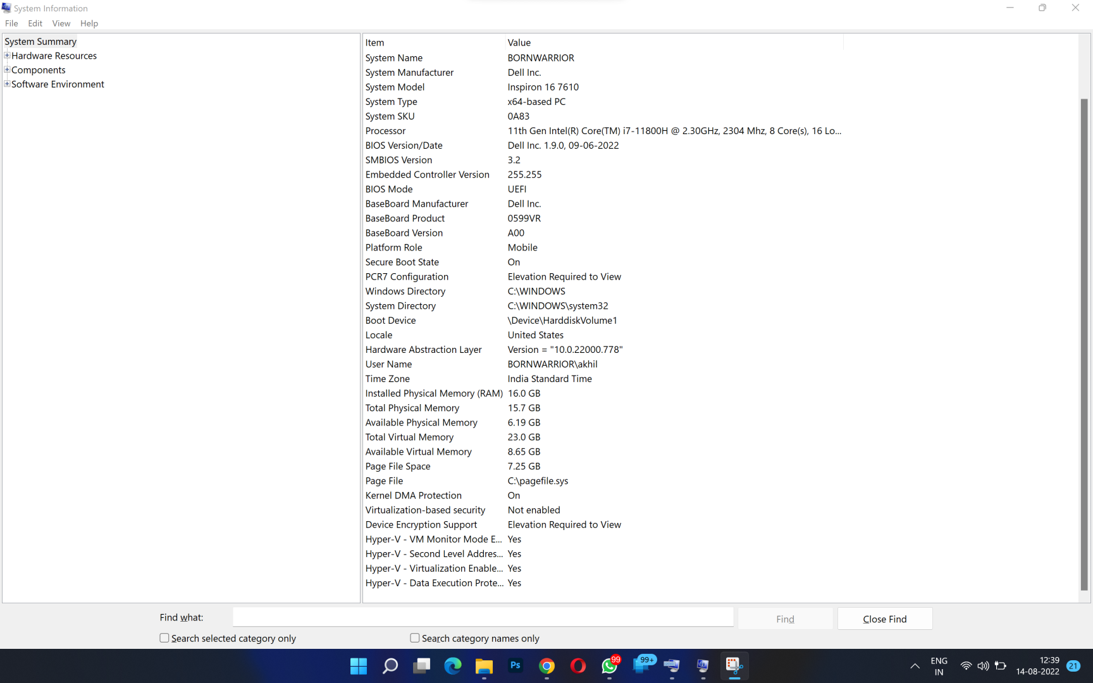1093x683 pixels.
Task: Switch to Photoshop on the taskbar
Action: click(x=516, y=666)
